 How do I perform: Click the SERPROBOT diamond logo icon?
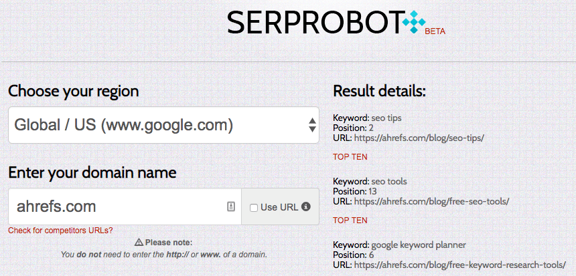tap(414, 22)
